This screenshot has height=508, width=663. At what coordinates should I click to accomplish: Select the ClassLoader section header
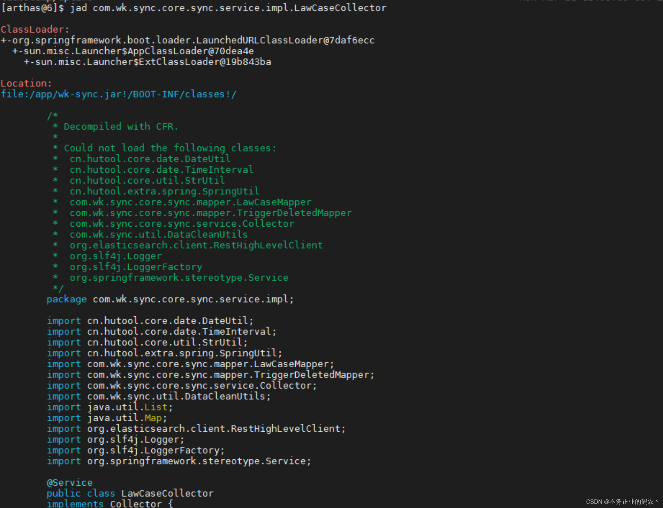[35, 29]
